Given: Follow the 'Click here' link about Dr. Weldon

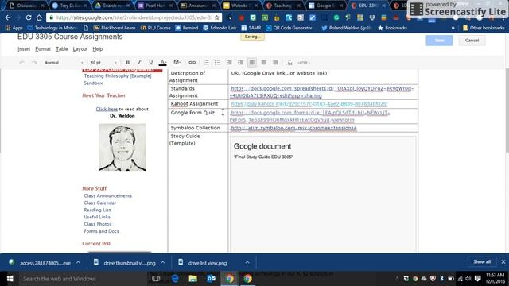Looking at the screenshot, I should [x=107, y=109].
